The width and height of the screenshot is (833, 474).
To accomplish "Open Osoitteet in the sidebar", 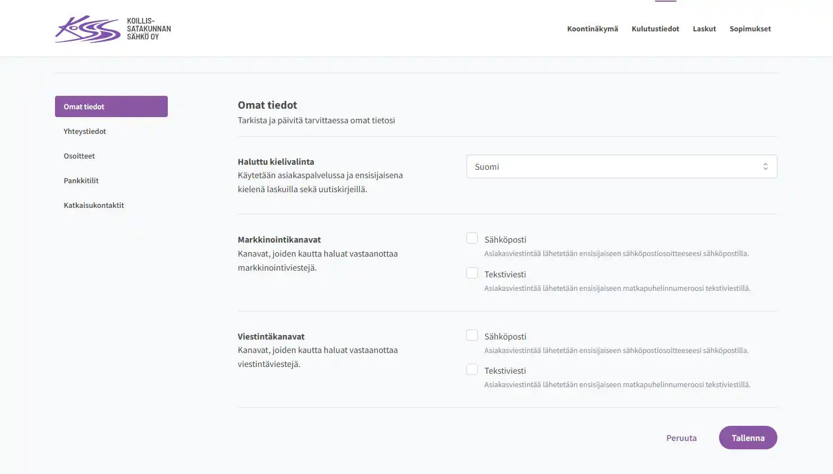I will tap(79, 156).
